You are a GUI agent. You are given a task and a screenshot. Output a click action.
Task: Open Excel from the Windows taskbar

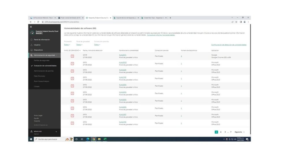[105, 139]
